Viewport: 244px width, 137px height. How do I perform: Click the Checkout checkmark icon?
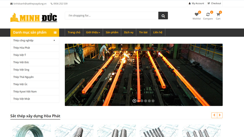(x=209, y=3)
